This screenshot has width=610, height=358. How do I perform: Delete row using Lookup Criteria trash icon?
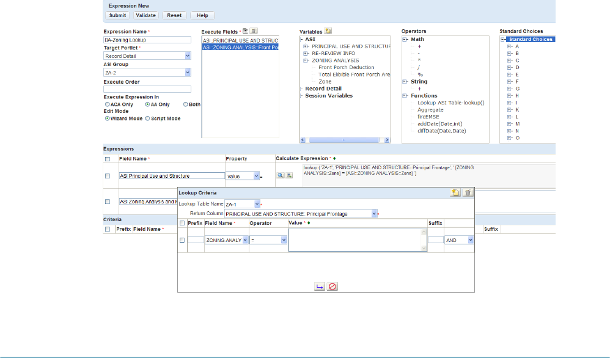click(x=468, y=192)
